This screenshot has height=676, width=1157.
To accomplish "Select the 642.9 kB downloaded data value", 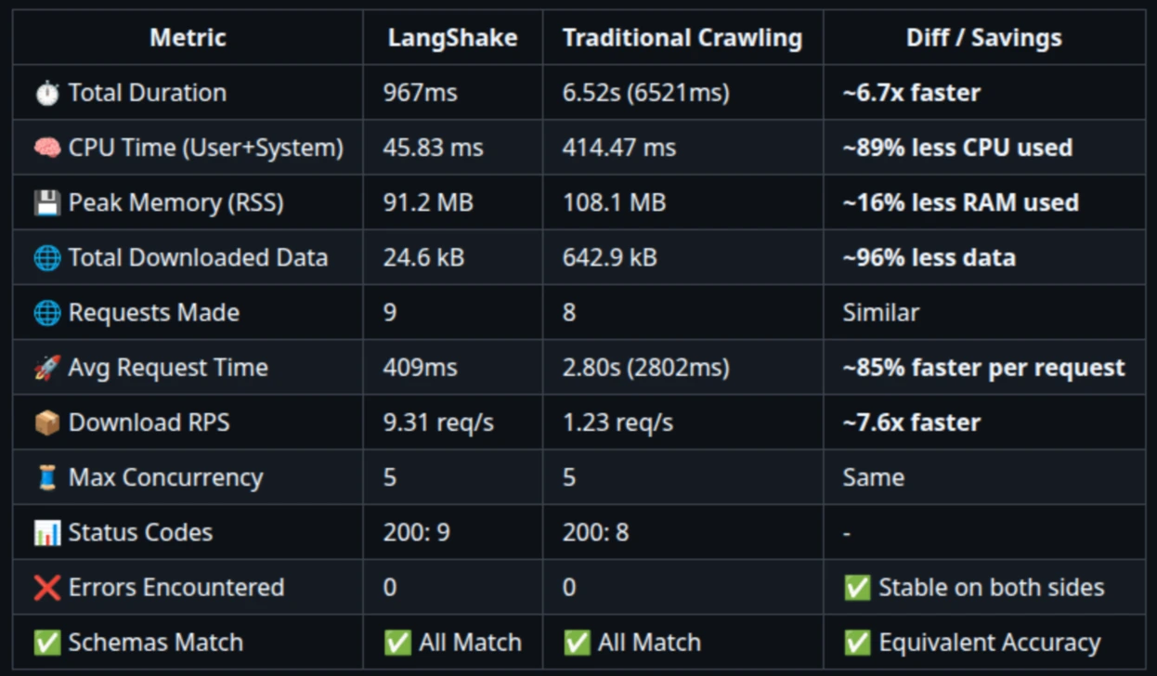I will pyautogui.click(x=609, y=257).
